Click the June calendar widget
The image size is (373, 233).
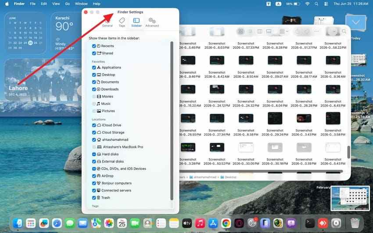pos(25,33)
